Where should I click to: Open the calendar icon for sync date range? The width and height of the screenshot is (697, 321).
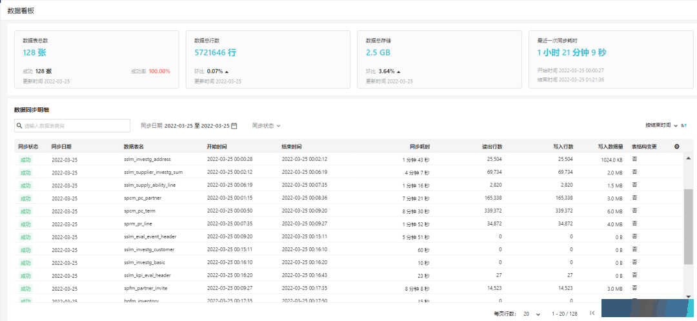pos(234,126)
